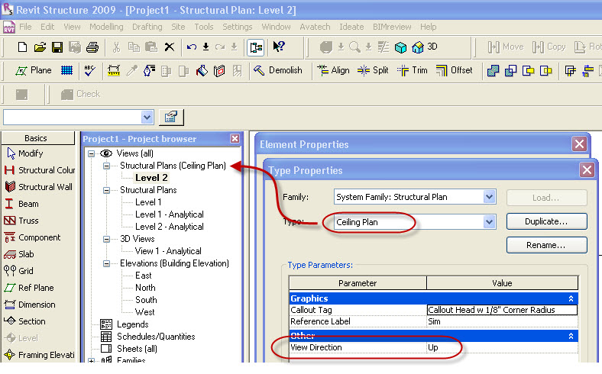Open the type selector dropdown arrow
This screenshot has width=602, height=374.
pos(147,117)
